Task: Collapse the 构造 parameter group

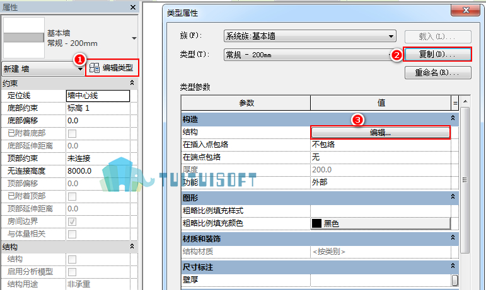Action: tap(453, 118)
